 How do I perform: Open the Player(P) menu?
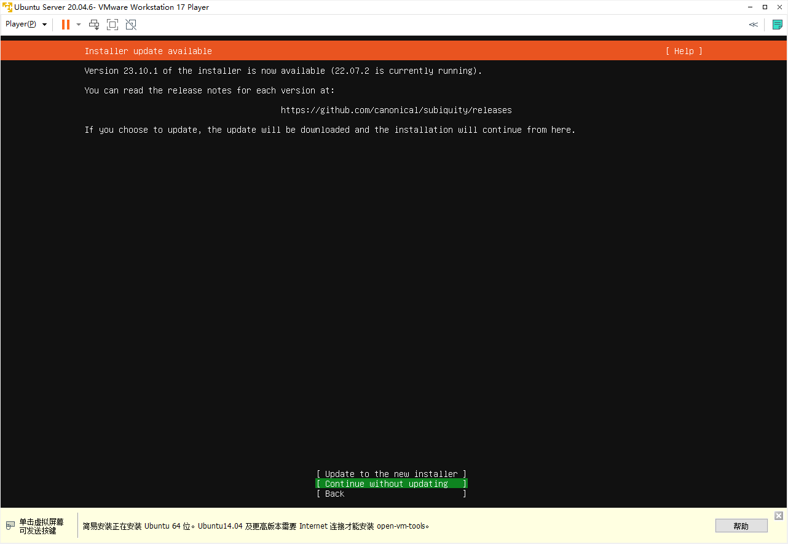[26, 24]
